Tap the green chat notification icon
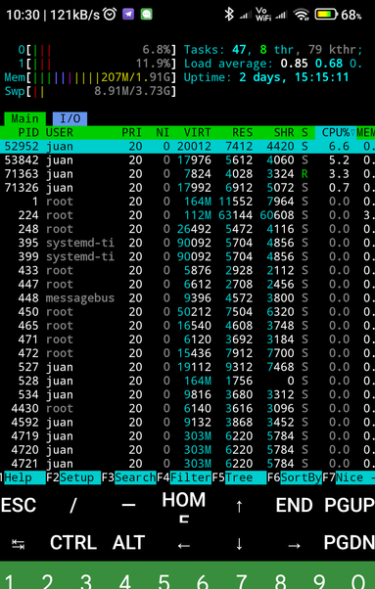Image resolution: width=375 pixels, height=589 pixels. 146,15
